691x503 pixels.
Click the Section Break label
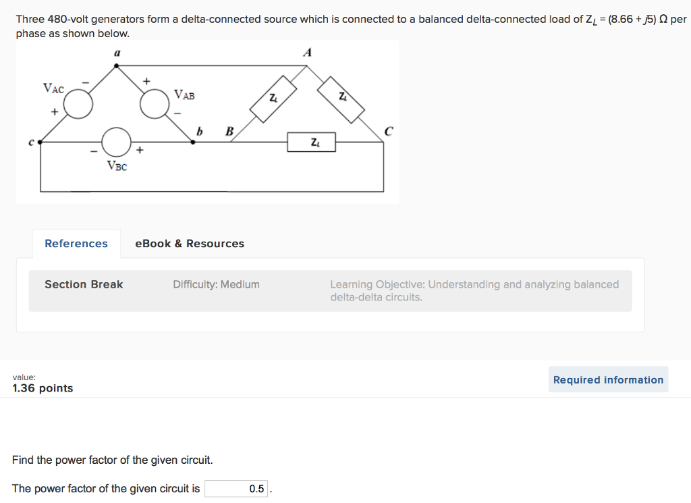(x=84, y=285)
